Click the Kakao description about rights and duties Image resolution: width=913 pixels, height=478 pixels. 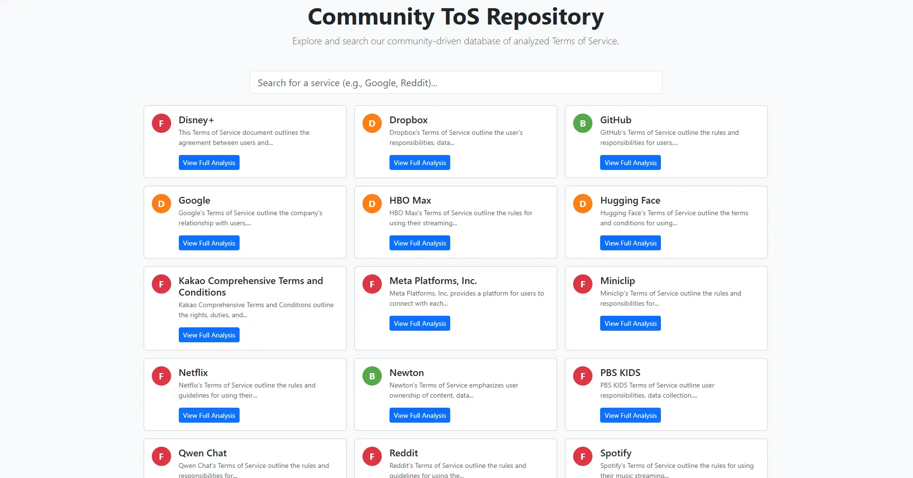(256, 310)
